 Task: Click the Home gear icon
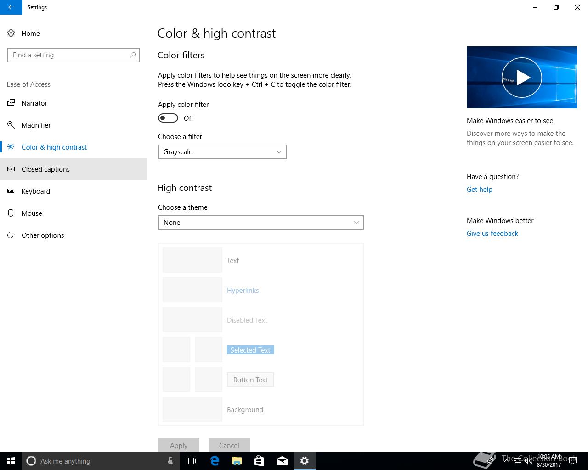(11, 33)
